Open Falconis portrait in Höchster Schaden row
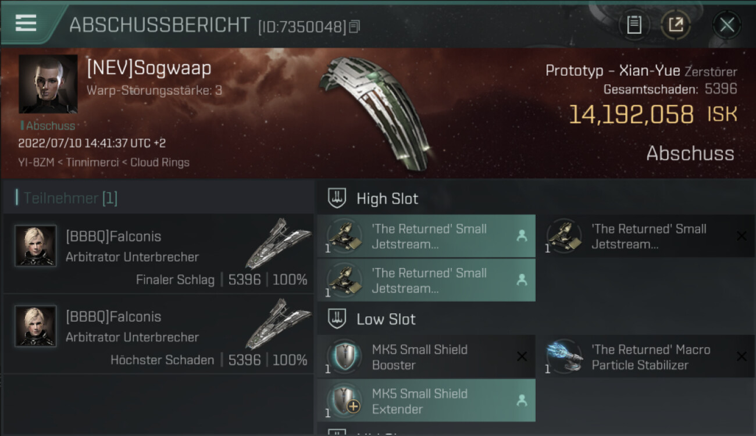The width and height of the screenshot is (756, 436). point(35,326)
